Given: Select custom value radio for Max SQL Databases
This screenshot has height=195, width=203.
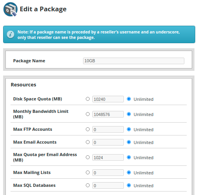Looking at the screenshot, I should (x=88, y=185).
